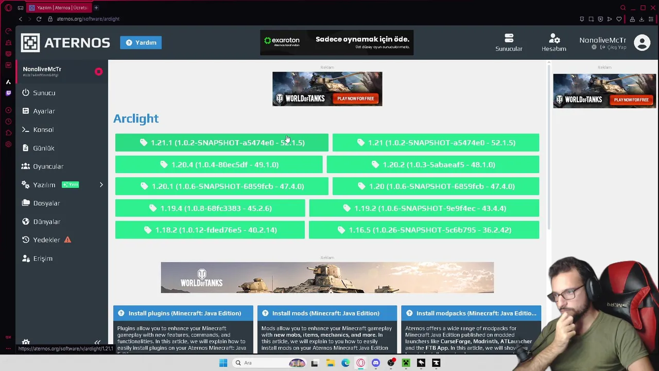Click the page vertical scrollbar
This screenshot has height=371, width=659.
click(x=549, y=147)
